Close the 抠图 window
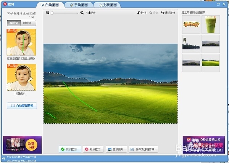This screenshot has width=229, height=163. [x=224, y=4]
